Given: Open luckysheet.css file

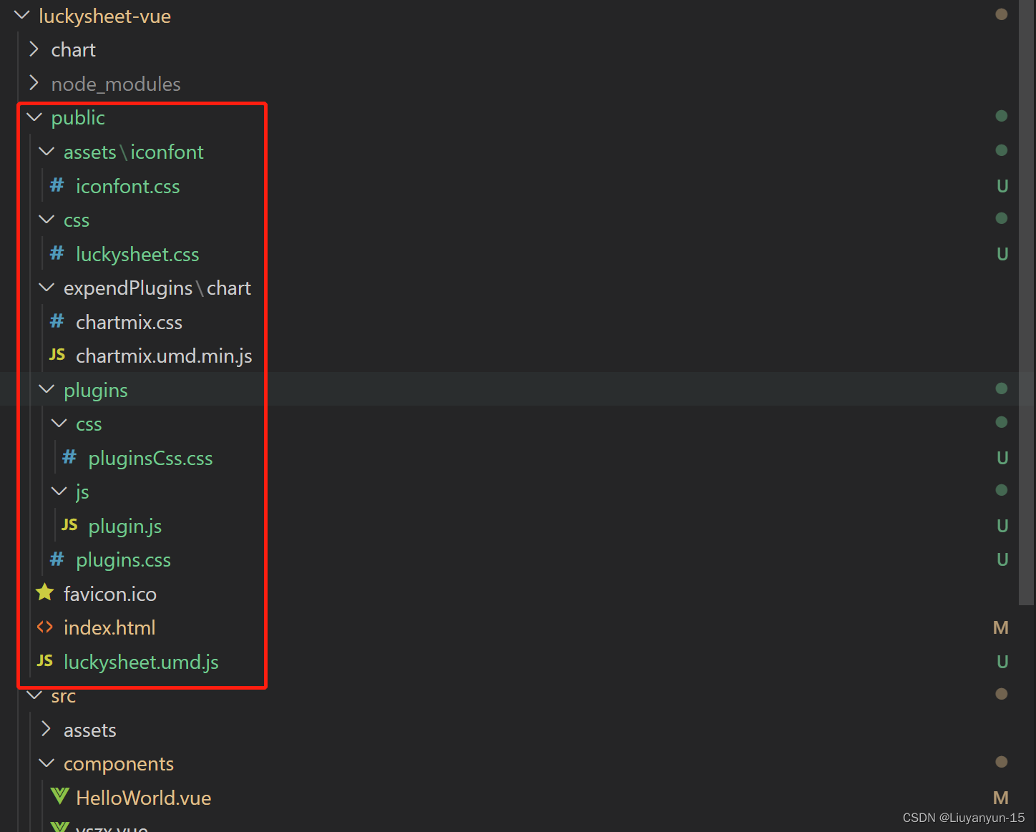Looking at the screenshot, I should pyautogui.click(x=137, y=255).
